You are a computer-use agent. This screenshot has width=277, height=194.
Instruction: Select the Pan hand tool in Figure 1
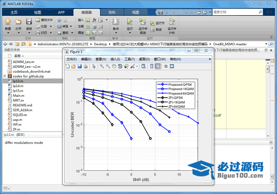[x=114, y=66]
